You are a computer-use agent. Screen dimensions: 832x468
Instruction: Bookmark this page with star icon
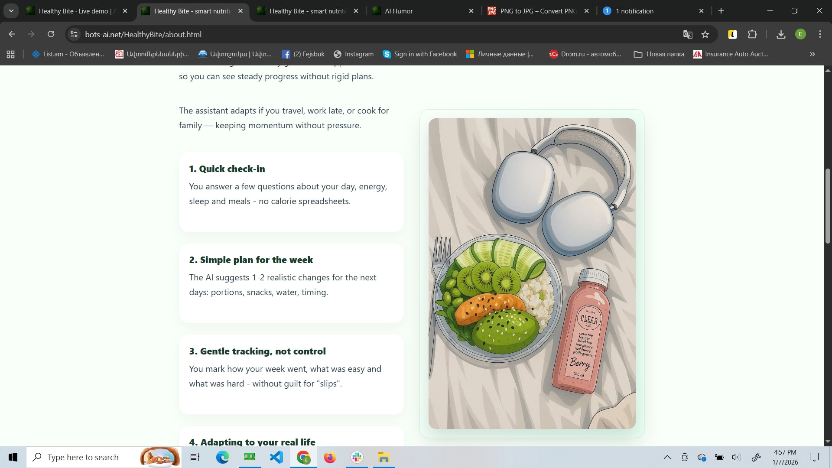click(705, 35)
